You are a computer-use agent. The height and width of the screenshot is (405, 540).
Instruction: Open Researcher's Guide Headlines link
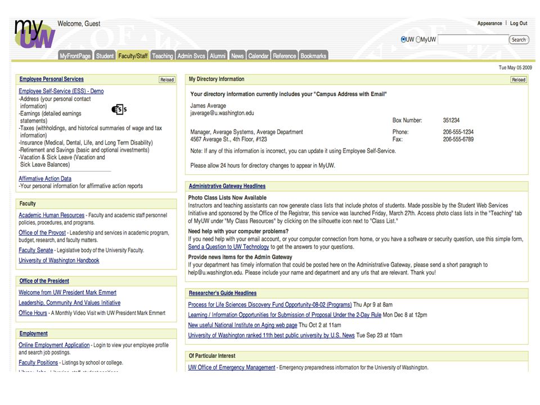(x=223, y=292)
